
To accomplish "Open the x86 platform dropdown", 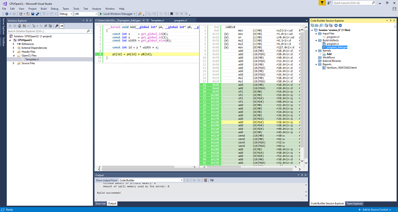I will coord(85,14).
